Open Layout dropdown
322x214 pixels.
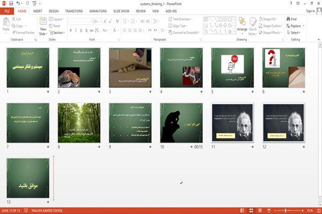[56, 19]
